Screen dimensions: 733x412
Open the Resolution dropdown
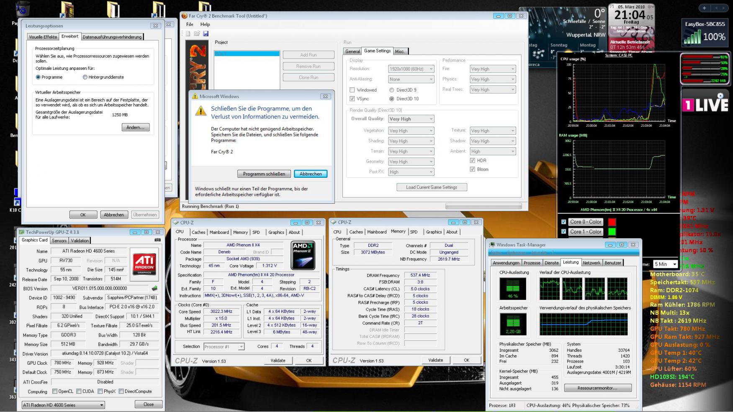pos(411,69)
